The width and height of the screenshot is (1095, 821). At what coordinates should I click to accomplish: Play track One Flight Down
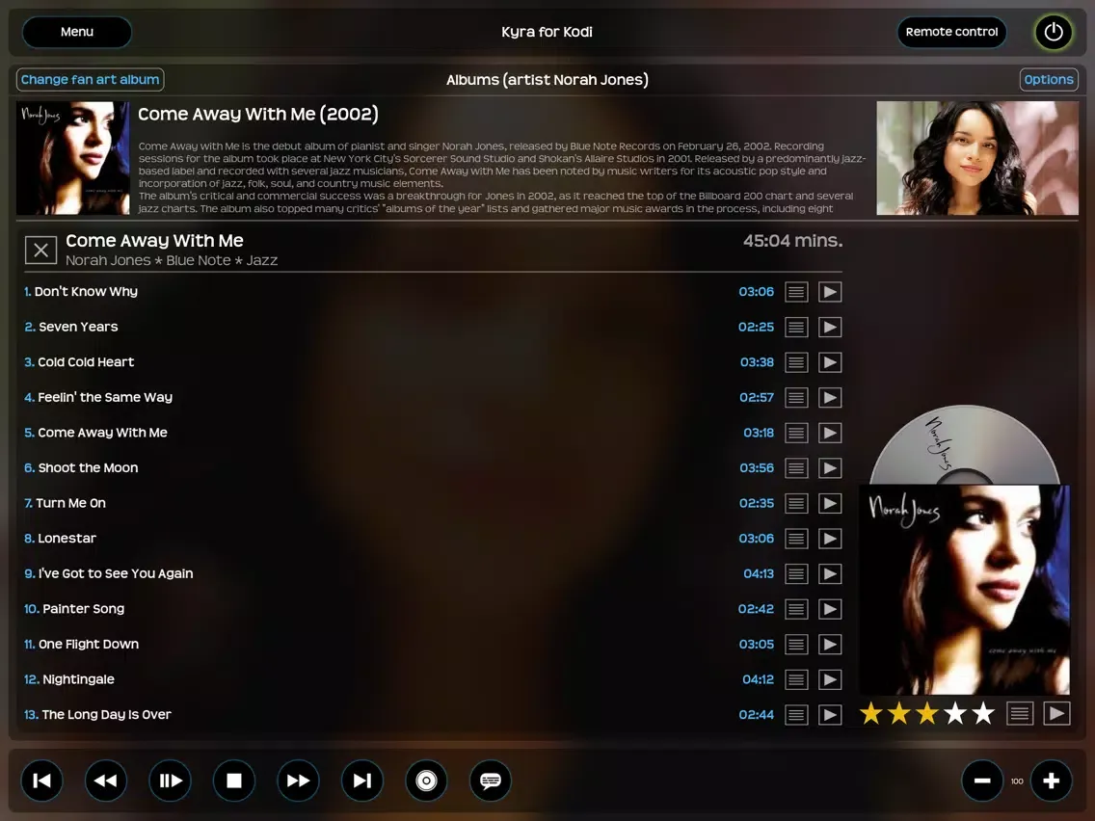click(830, 645)
